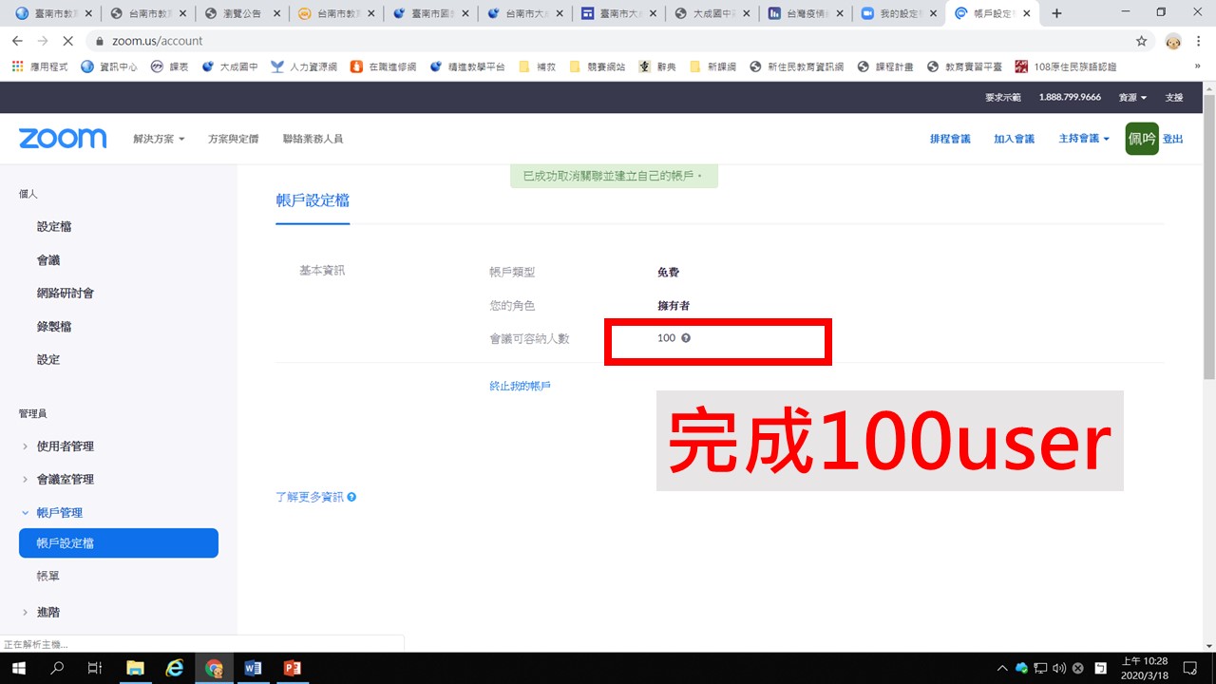Open the 解決方案 dropdown menu
The width and height of the screenshot is (1216, 684).
point(158,139)
